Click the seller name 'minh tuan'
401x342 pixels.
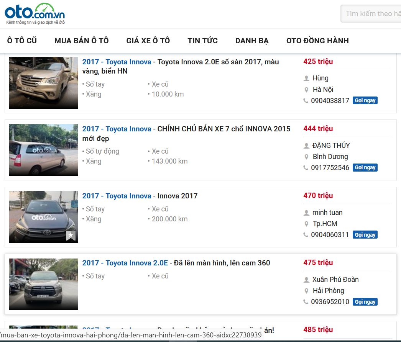[x=327, y=213]
